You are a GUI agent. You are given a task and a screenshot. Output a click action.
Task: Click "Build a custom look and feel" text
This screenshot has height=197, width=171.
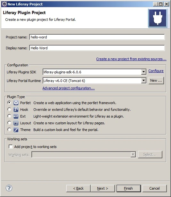point(66,130)
